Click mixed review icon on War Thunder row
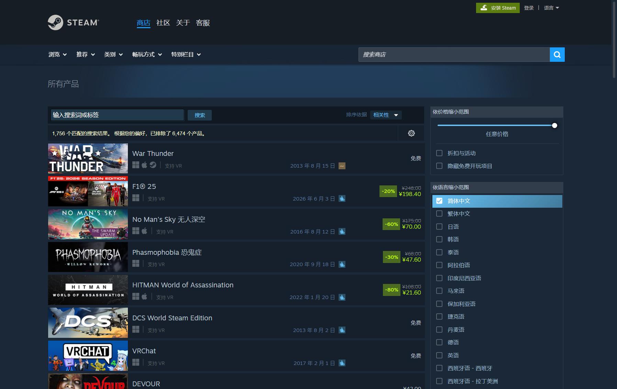This screenshot has width=617, height=389. (342, 166)
